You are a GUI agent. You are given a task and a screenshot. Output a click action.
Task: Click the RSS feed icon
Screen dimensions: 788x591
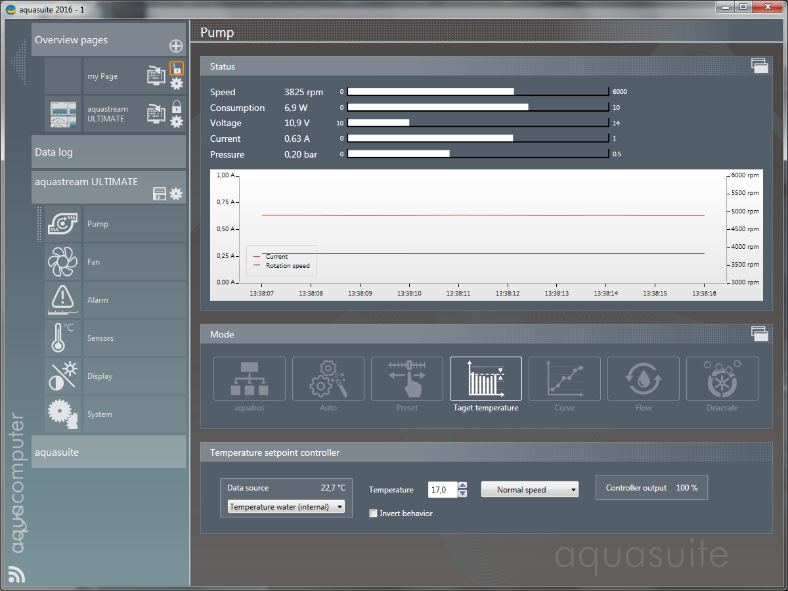(x=16, y=573)
